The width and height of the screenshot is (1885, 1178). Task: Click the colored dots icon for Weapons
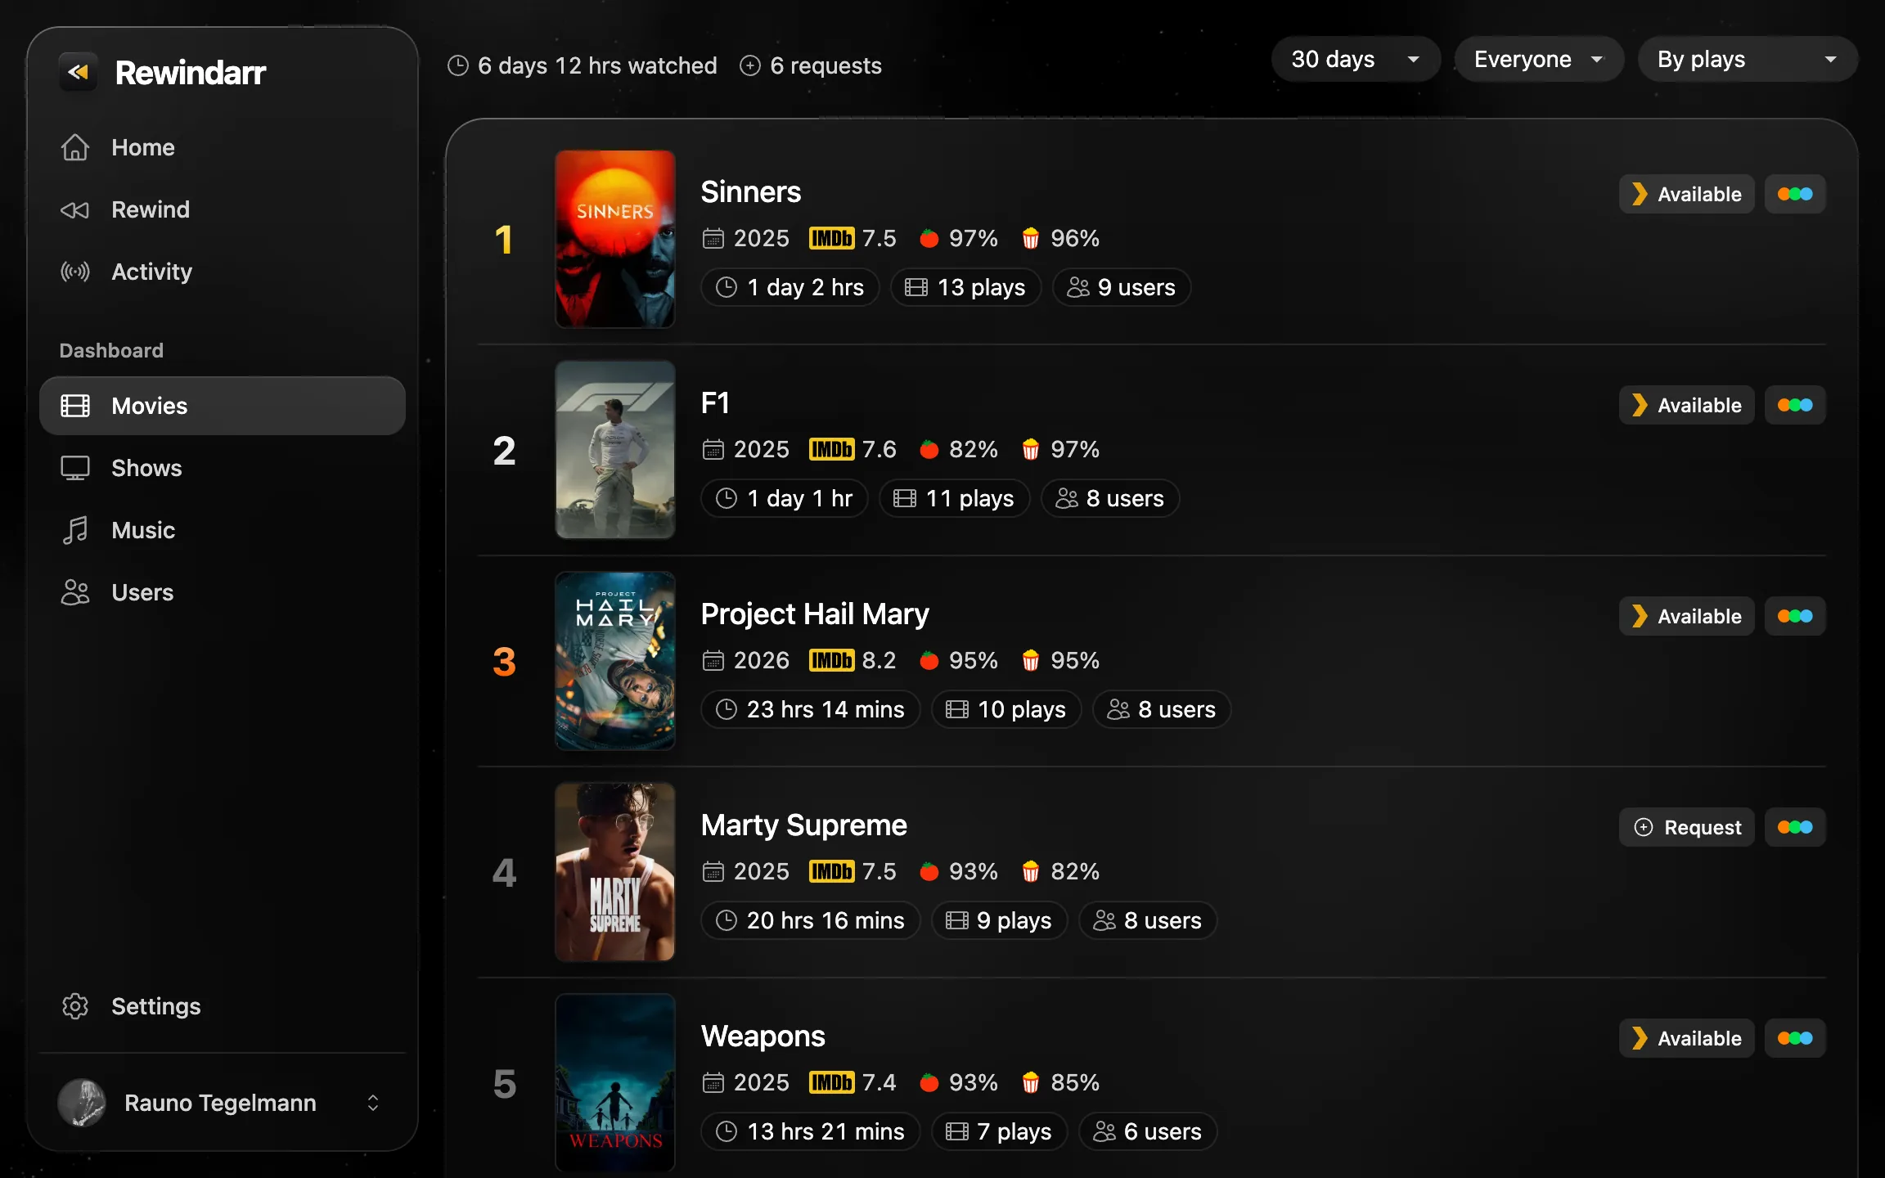pos(1795,1038)
